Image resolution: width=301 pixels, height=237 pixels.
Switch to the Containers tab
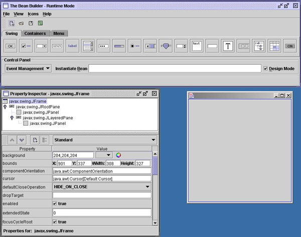coord(35,34)
